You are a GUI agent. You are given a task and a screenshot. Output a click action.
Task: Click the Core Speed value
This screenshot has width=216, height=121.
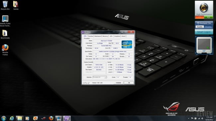pyautogui.click(x=99, y=65)
